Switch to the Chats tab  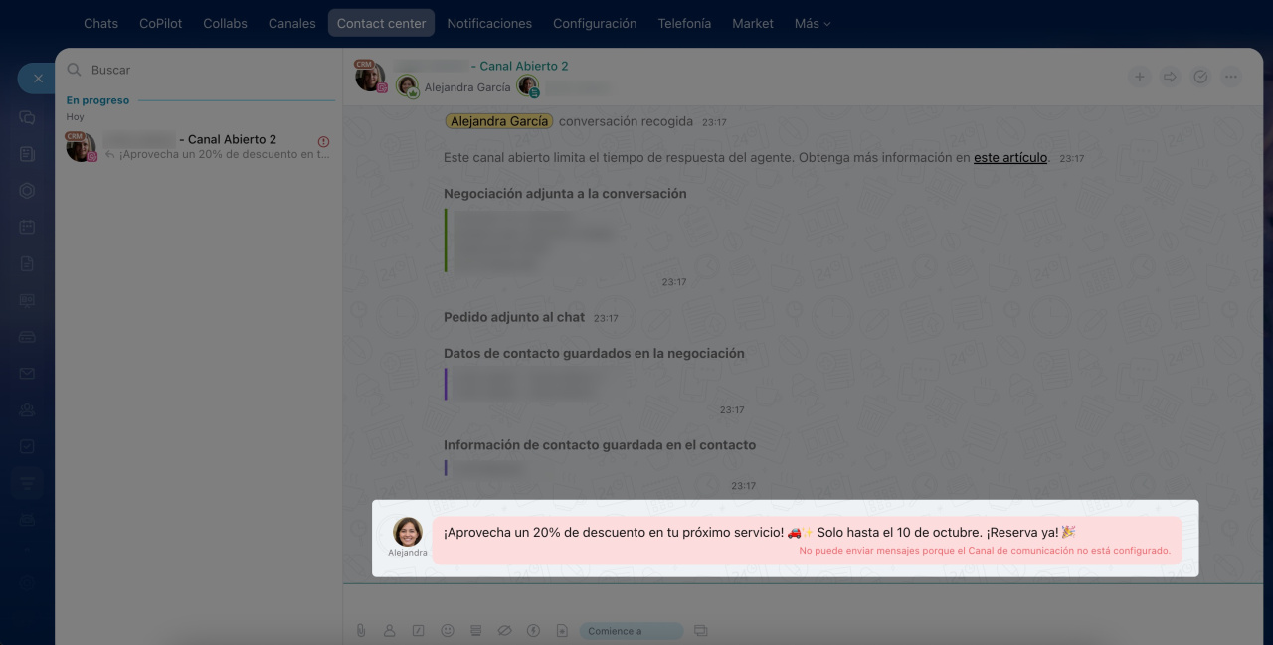click(x=100, y=23)
